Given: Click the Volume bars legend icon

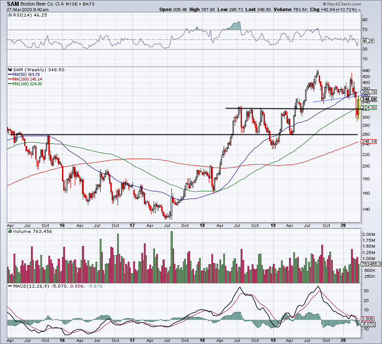Looking at the screenshot, I should 10,231.
